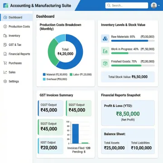This screenshot has width=163, height=163.
Task: Click the Work in Progress: 40% label
Action: (x=125, y=49)
